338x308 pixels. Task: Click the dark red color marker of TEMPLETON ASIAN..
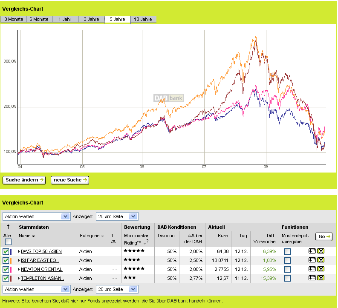coord(11,278)
